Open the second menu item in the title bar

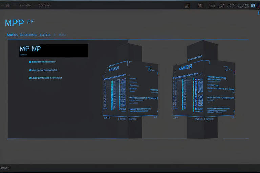[x=44, y=6]
